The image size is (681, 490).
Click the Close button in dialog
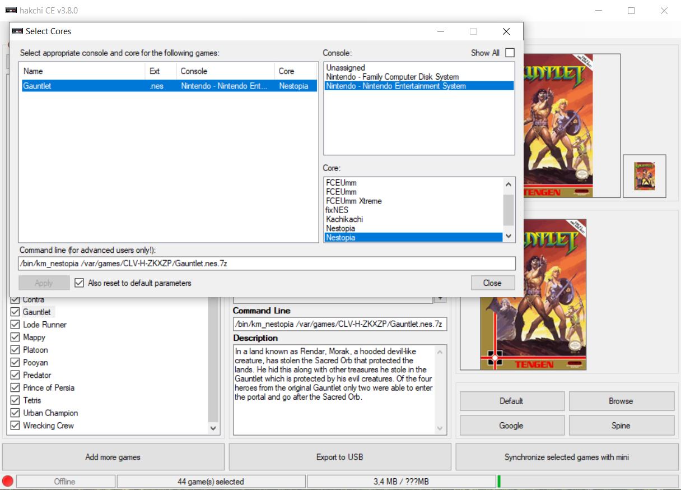(x=492, y=283)
